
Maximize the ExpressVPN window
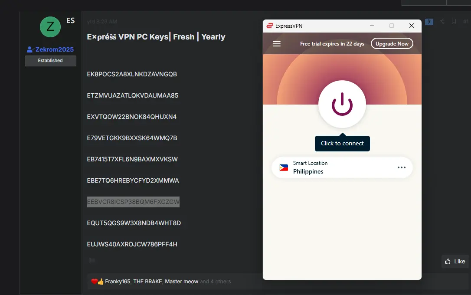click(x=391, y=26)
